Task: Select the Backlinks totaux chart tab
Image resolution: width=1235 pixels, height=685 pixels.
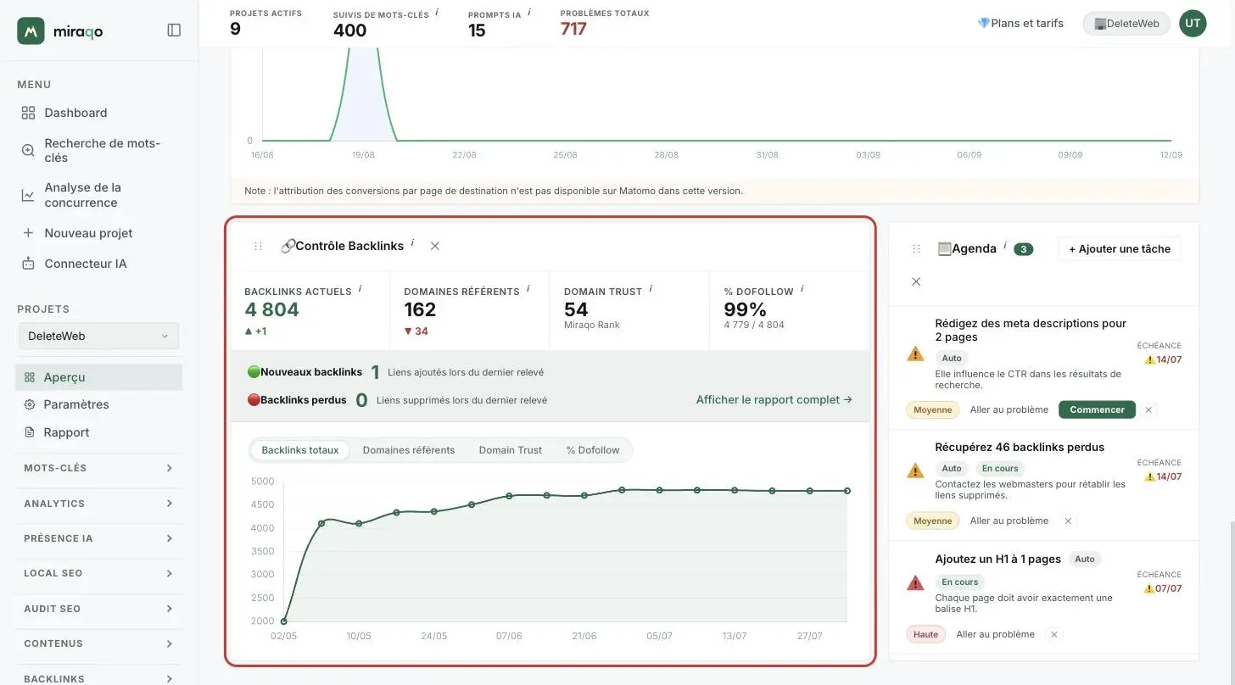Action: pos(300,450)
